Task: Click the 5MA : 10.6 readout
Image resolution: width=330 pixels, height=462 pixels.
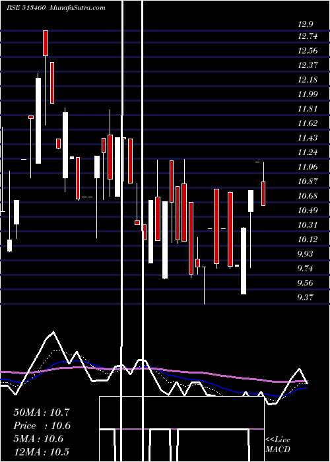Action: 38,439
